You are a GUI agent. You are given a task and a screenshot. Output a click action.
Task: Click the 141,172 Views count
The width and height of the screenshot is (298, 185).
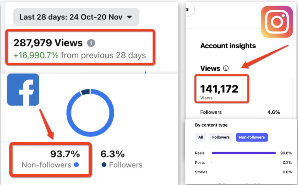219,89
